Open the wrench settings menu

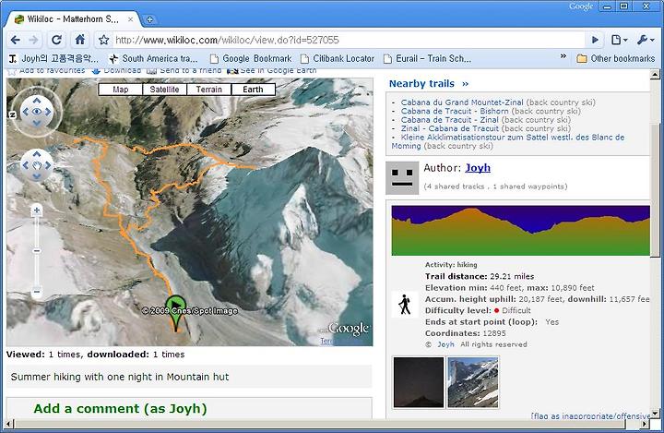pos(646,40)
